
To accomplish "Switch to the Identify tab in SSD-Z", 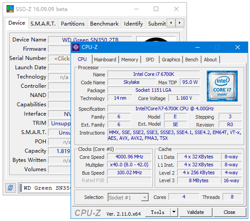I will click(133, 24).
